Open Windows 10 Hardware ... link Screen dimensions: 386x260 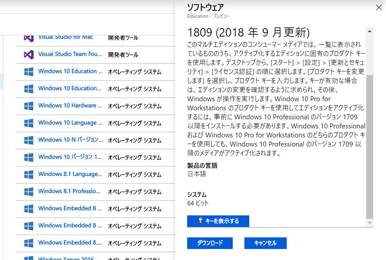point(70,106)
